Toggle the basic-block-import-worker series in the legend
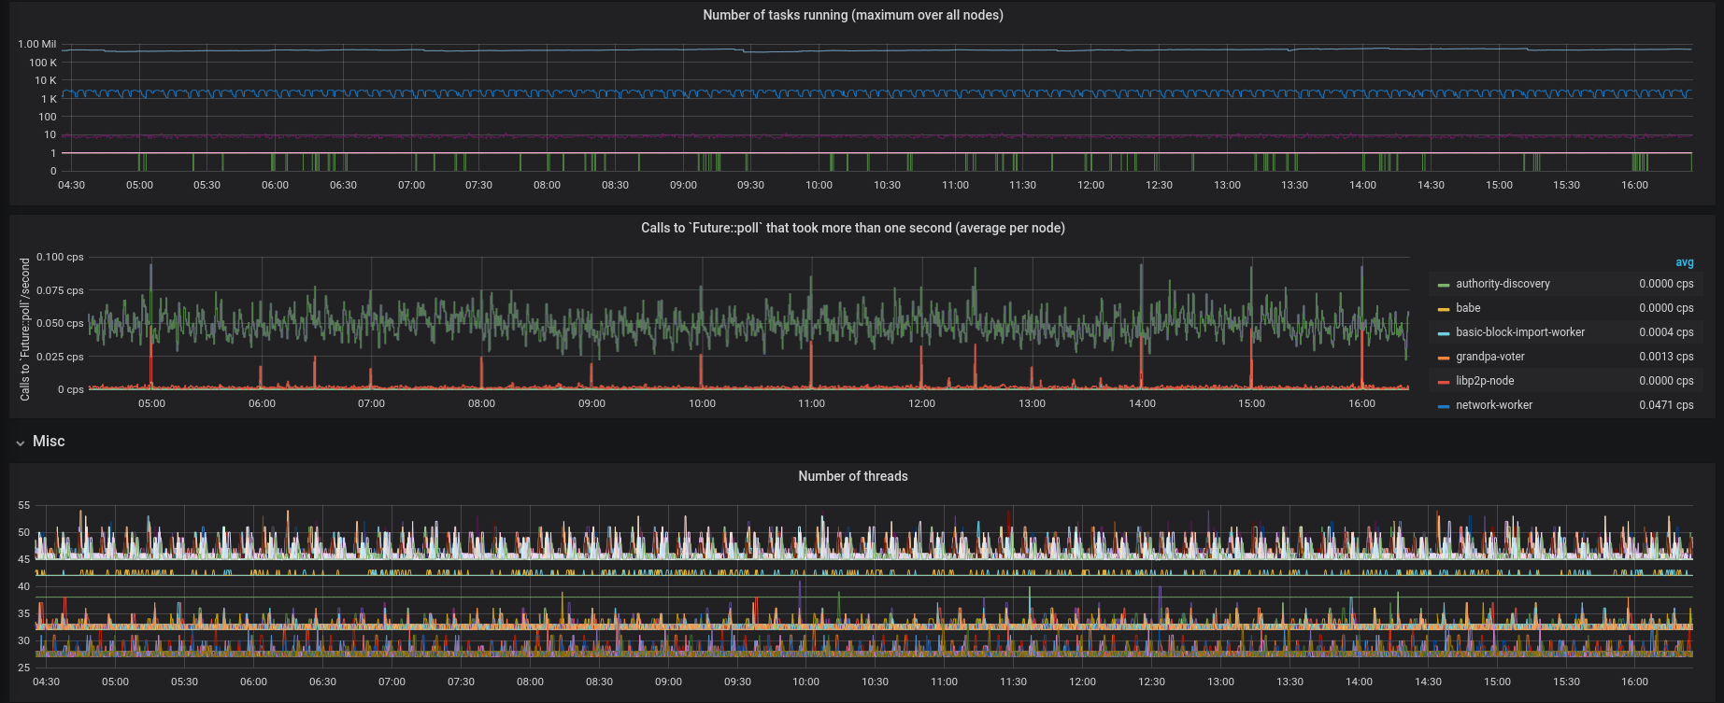This screenshot has width=1724, height=703. (1520, 332)
